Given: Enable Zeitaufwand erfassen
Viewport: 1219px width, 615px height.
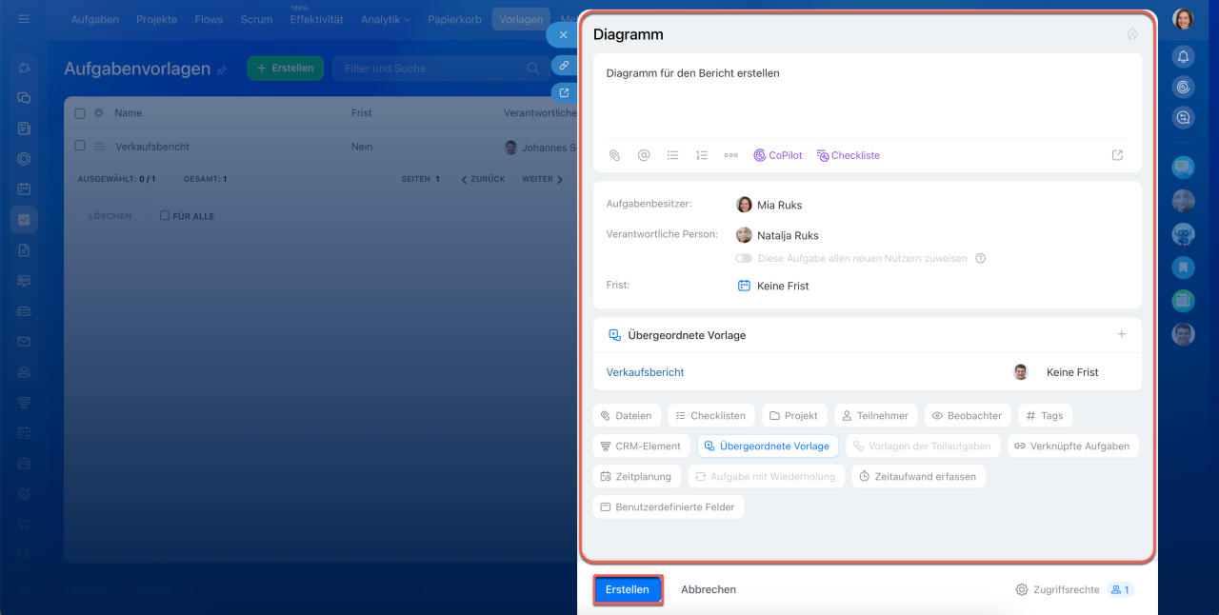Looking at the screenshot, I should pyautogui.click(x=918, y=476).
